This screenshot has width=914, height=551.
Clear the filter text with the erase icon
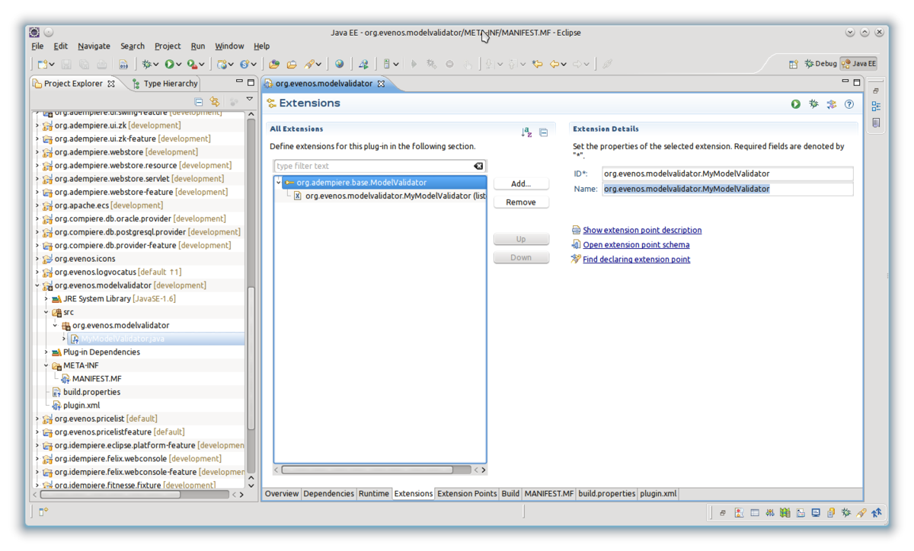pos(478,166)
